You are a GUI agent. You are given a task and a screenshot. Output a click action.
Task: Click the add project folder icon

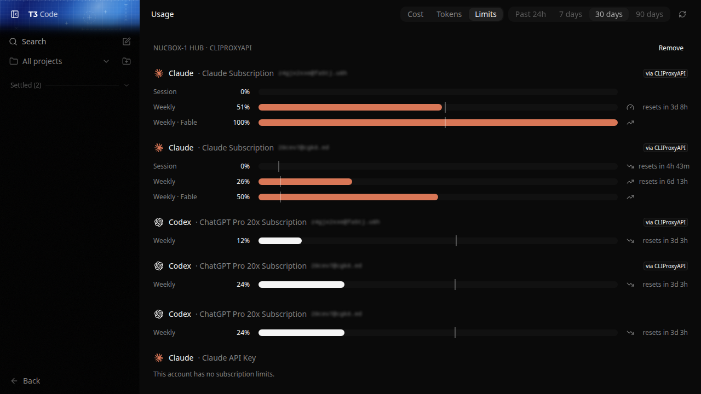click(x=127, y=61)
